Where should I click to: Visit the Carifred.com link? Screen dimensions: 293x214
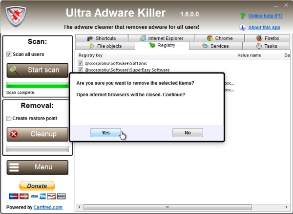tap(48, 207)
